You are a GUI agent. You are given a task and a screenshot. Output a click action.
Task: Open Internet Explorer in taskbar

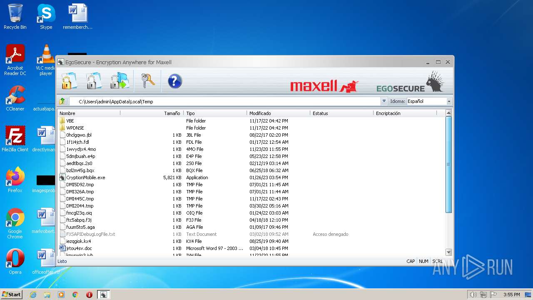coord(33,295)
